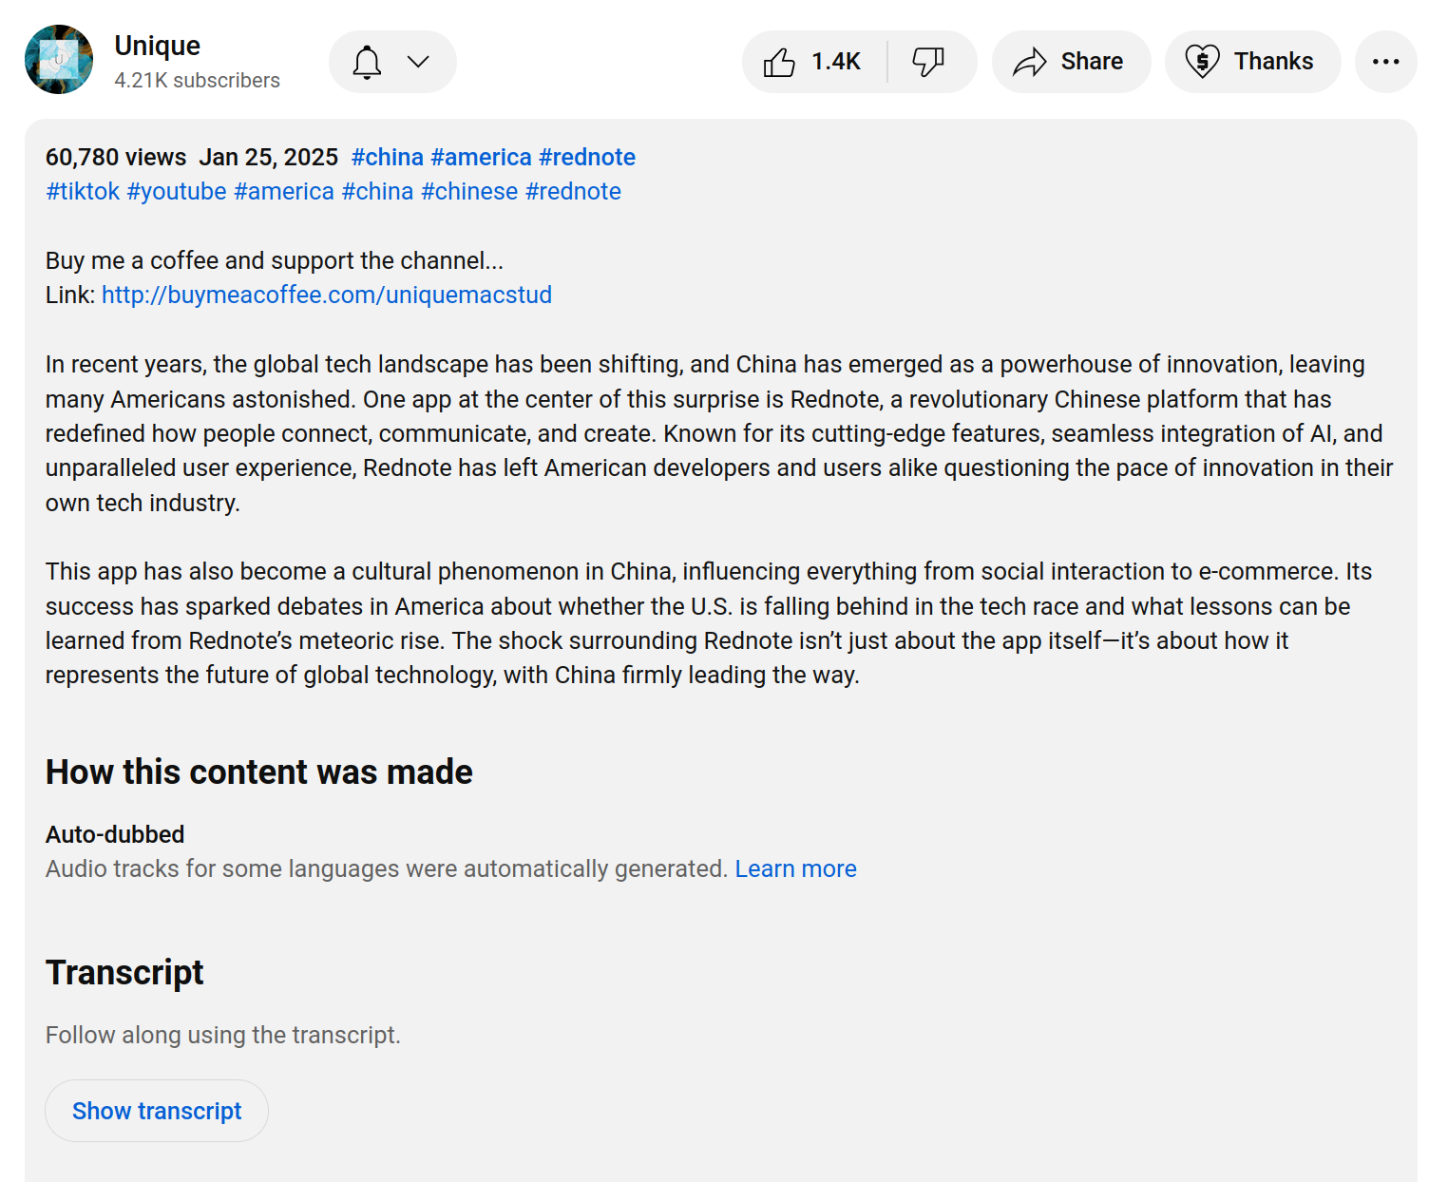Viewport: 1448px width, 1182px height.
Task: Click the 4.21K subscribers text
Action: (x=197, y=81)
